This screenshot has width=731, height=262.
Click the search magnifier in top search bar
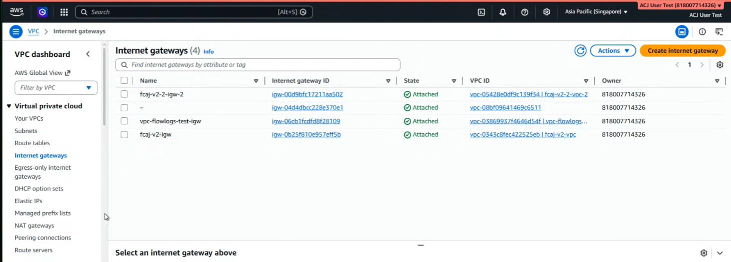coord(84,12)
